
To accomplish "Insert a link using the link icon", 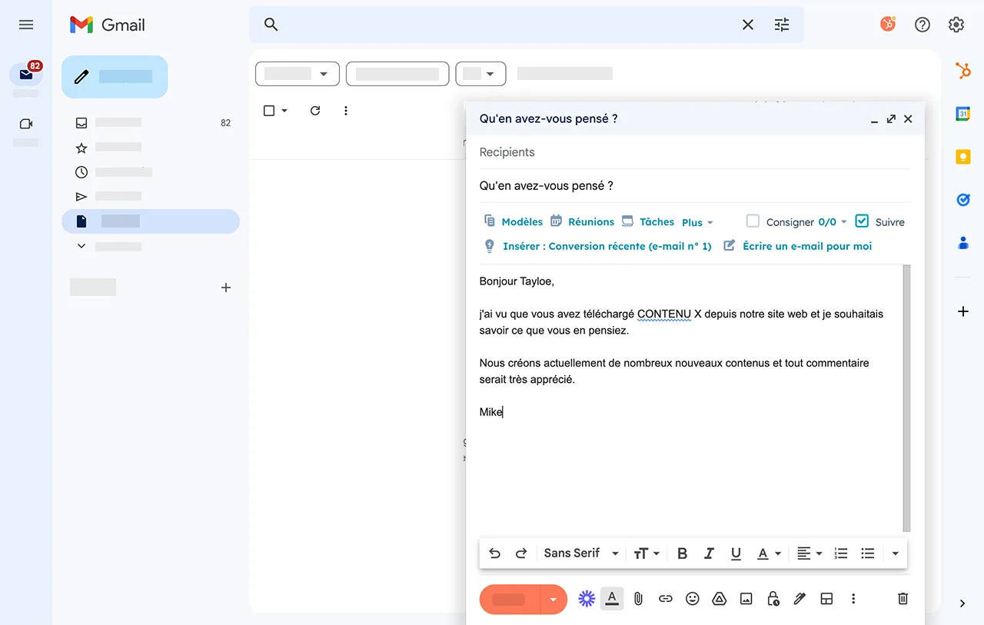I will 666,599.
